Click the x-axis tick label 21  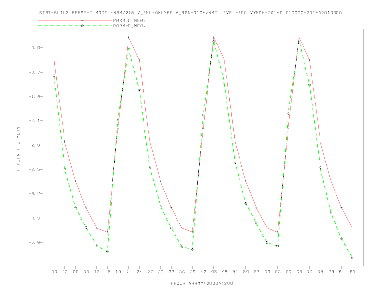(x=128, y=272)
